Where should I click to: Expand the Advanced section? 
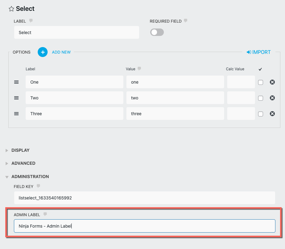(x=23, y=163)
